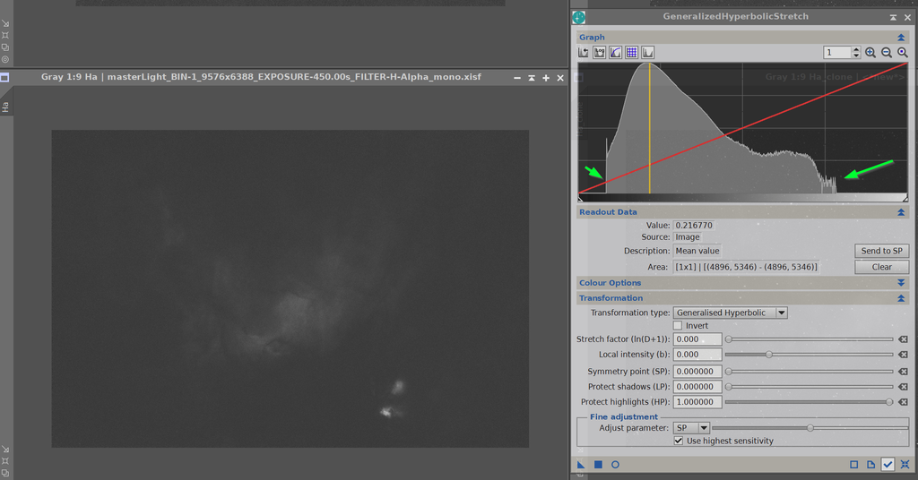Click the Local intensity input field
This screenshot has height=480, width=918.
(697, 355)
